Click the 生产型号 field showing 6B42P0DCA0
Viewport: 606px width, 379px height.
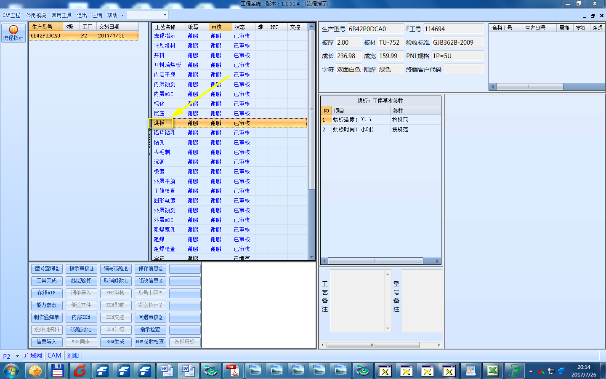coord(375,29)
